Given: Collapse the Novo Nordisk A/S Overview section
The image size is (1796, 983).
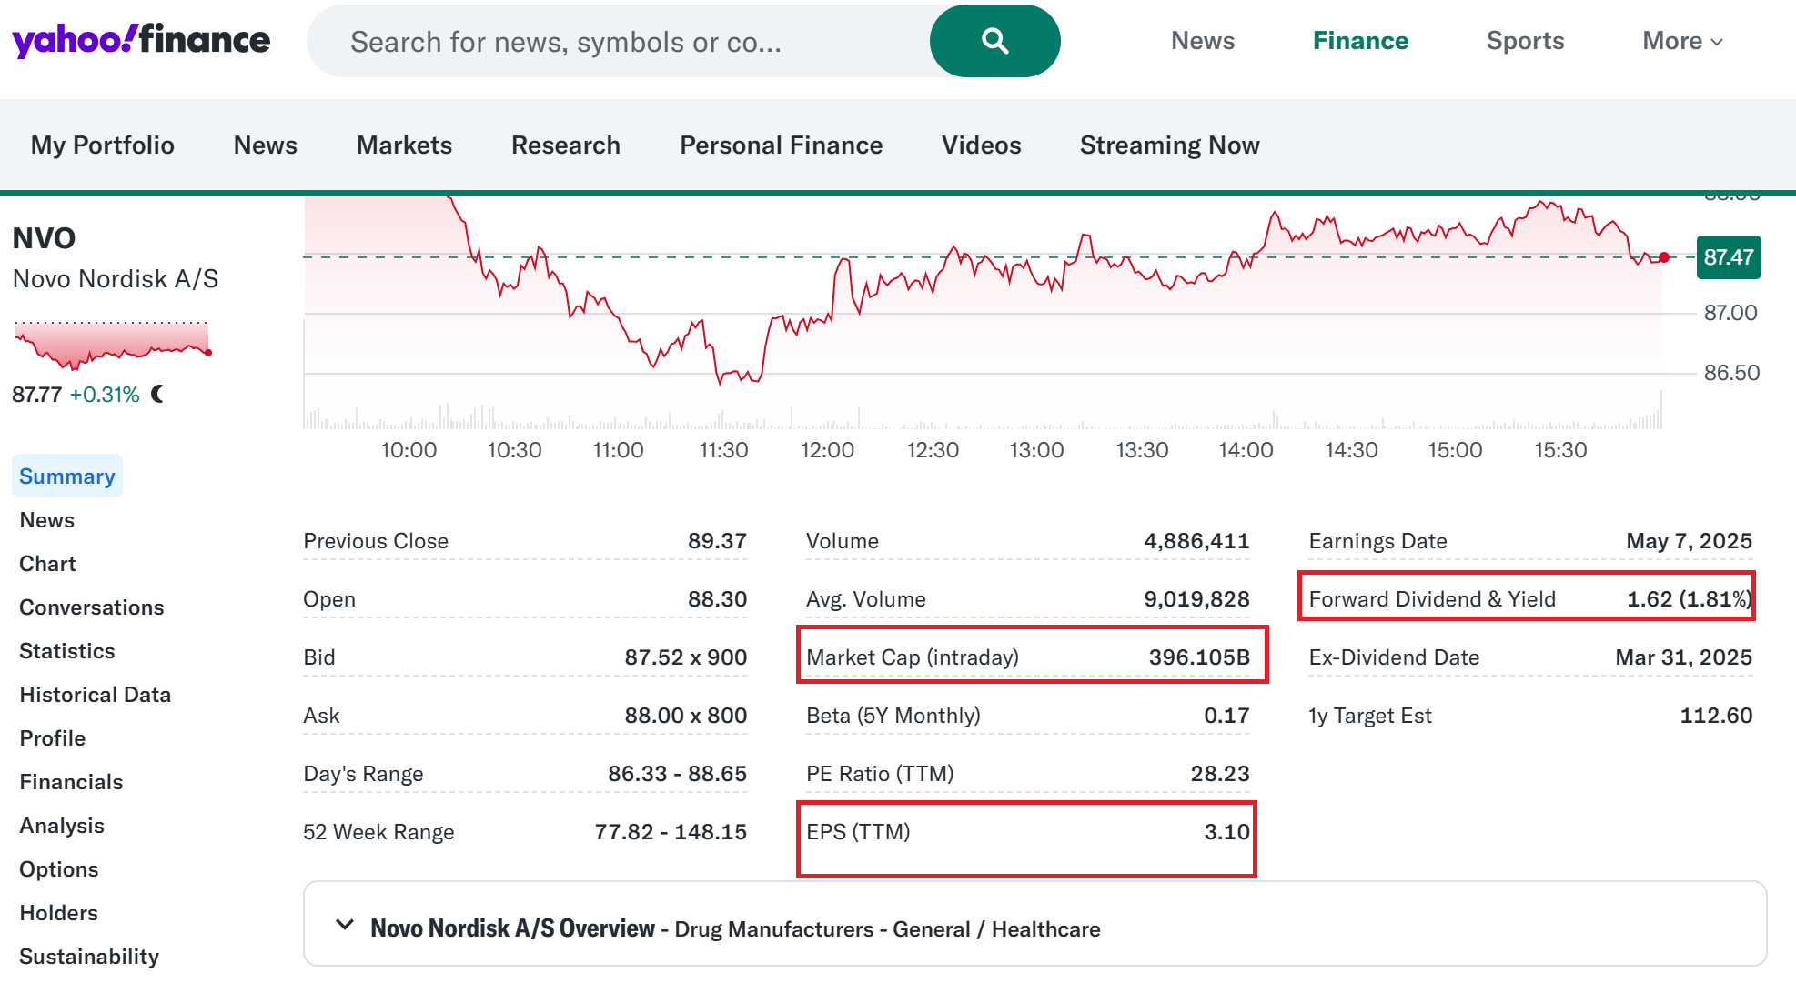Looking at the screenshot, I should [x=345, y=926].
